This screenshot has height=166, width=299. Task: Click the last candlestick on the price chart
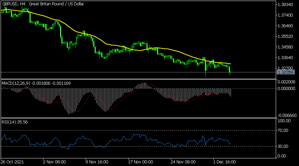pyautogui.click(x=231, y=72)
